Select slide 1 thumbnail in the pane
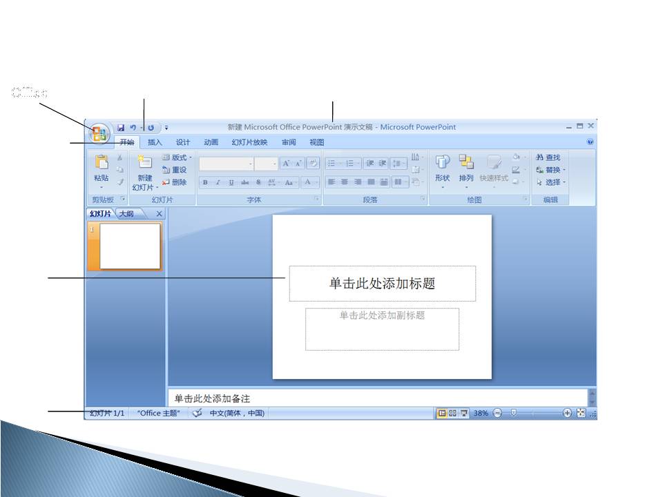The image size is (663, 497). point(131,246)
